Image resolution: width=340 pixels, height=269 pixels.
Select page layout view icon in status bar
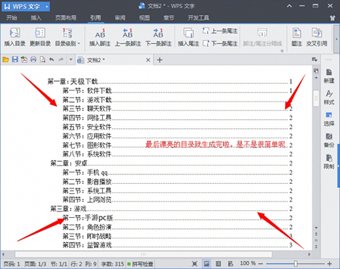point(207,264)
